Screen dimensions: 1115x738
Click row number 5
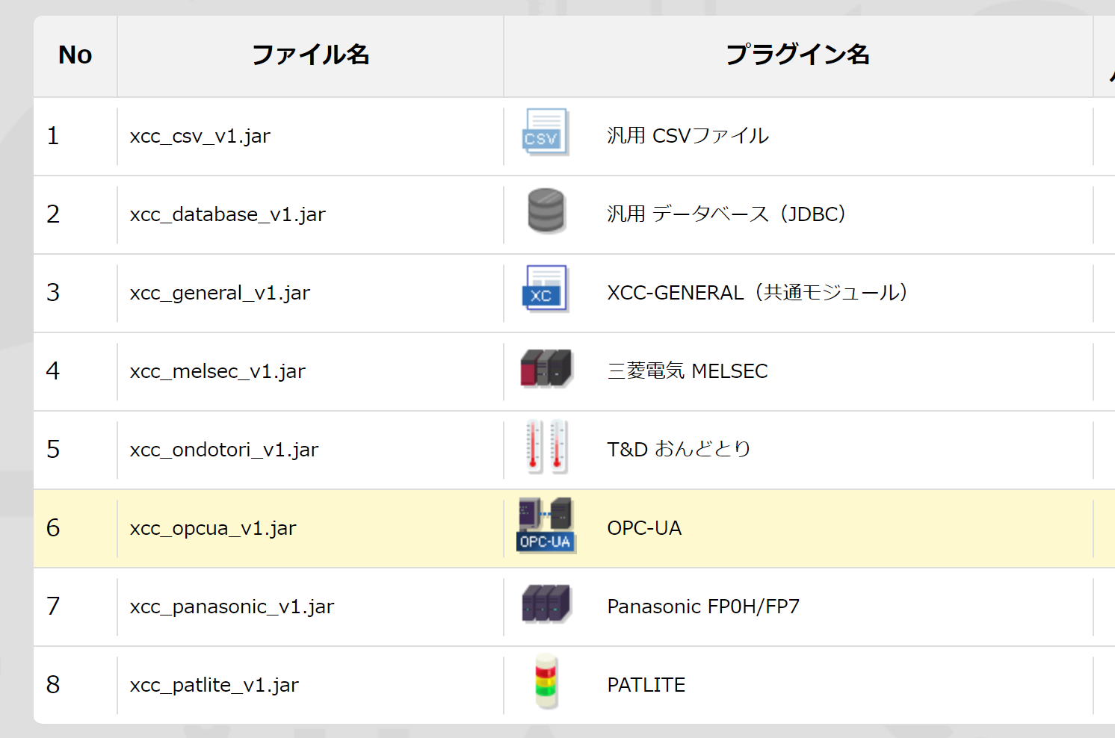pos(52,450)
